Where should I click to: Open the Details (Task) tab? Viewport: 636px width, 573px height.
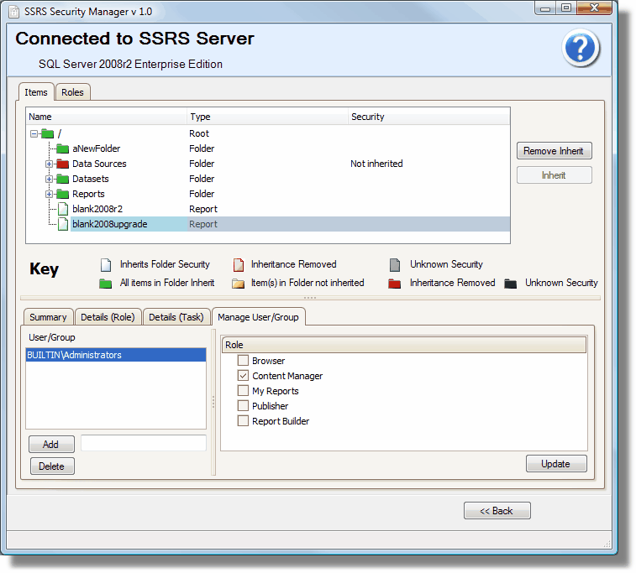click(x=176, y=317)
